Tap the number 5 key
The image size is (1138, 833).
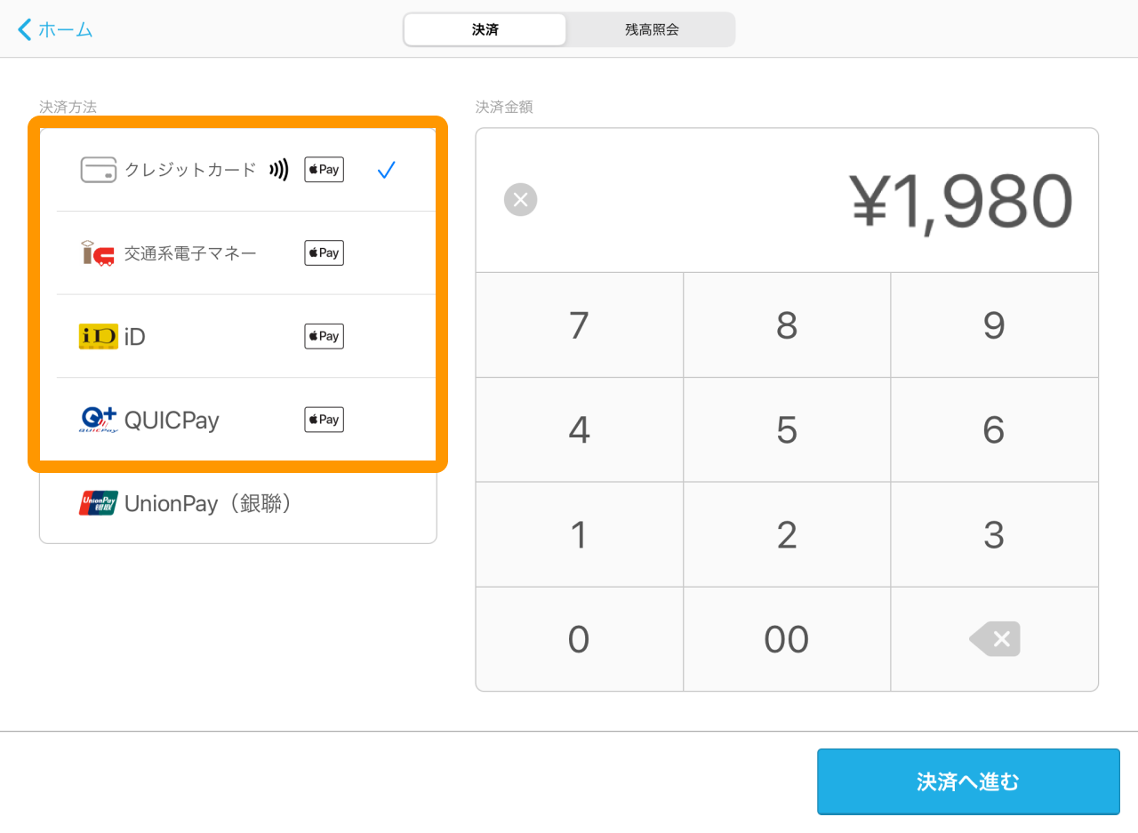(x=787, y=429)
